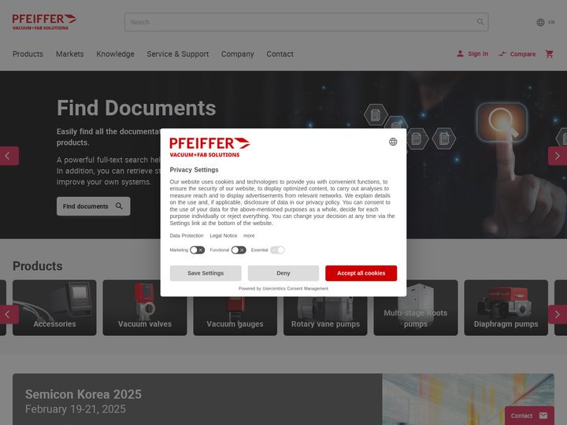Show next items in the Products carousel
Image resolution: width=567 pixels, height=425 pixels.
(x=558, y=314)
